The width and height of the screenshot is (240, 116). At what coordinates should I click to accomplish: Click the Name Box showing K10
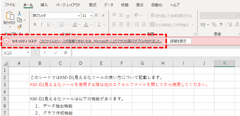(16, 53)
